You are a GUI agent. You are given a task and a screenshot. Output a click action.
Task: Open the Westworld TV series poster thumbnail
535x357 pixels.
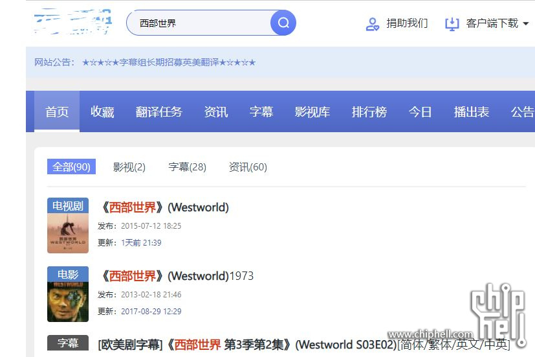tap(68, 225)
